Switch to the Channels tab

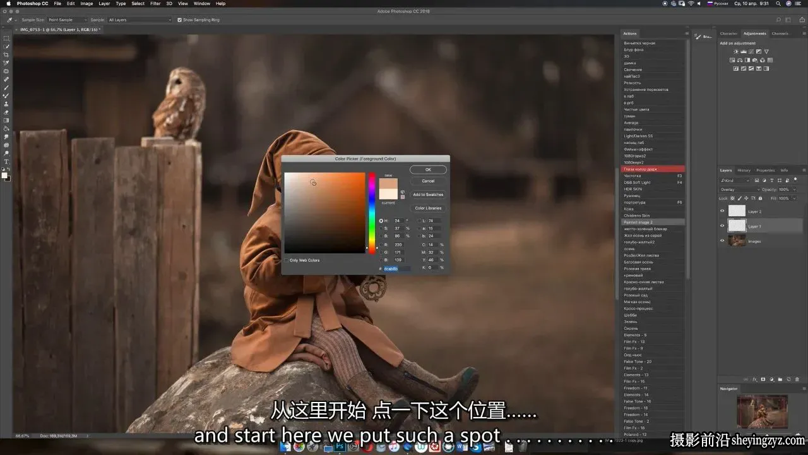780,33
